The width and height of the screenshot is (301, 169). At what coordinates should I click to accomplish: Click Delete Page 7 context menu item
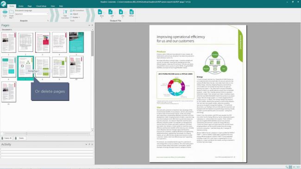34,71
